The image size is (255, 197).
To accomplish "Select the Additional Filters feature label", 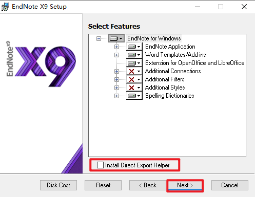I will point(165,79).
